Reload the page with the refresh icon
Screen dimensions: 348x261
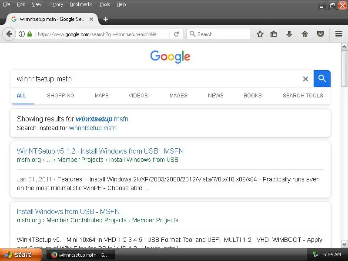tap(177, 34)
